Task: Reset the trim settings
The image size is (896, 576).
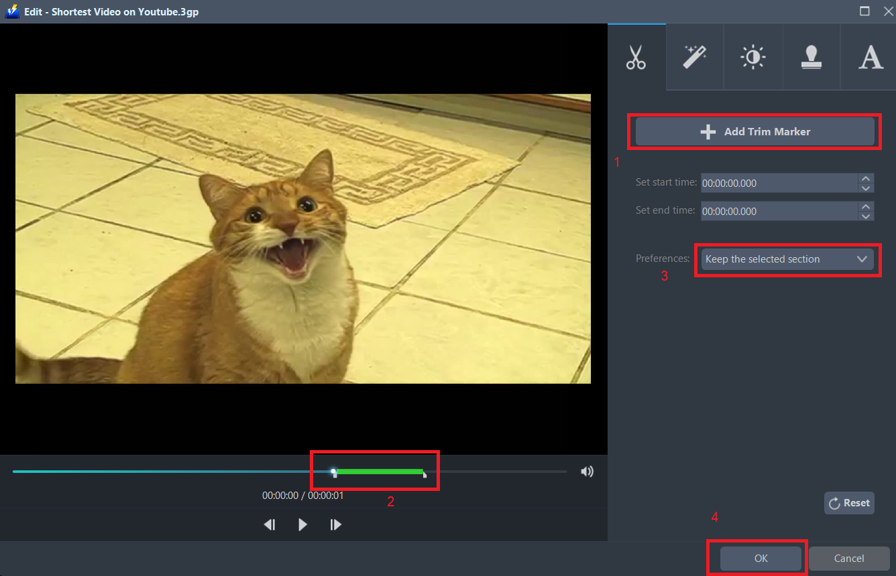Action: pos(849,503)
